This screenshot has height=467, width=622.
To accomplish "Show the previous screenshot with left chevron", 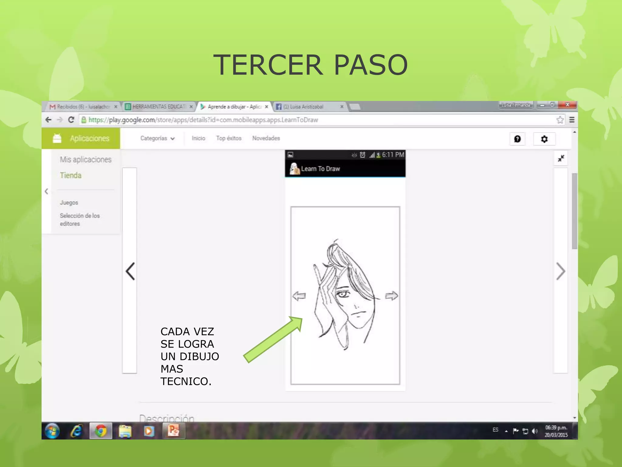I will click(x=130, y=271).
